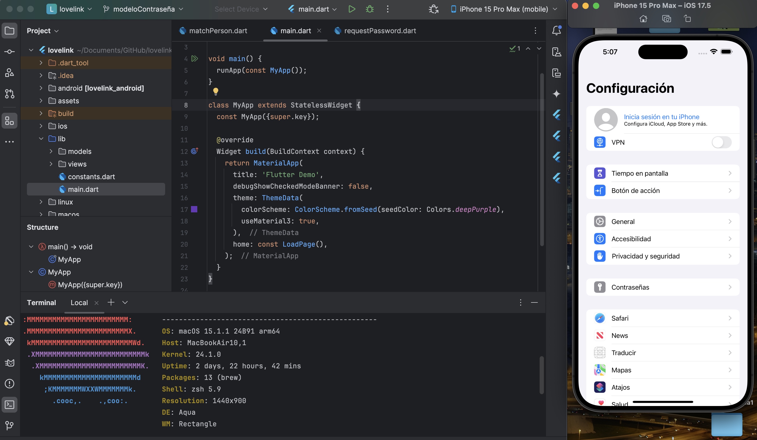The width and height of the screenshot is (757, 440).
Task: Take simulator screenshot with camera icon
Action: [x=666, y=19]
